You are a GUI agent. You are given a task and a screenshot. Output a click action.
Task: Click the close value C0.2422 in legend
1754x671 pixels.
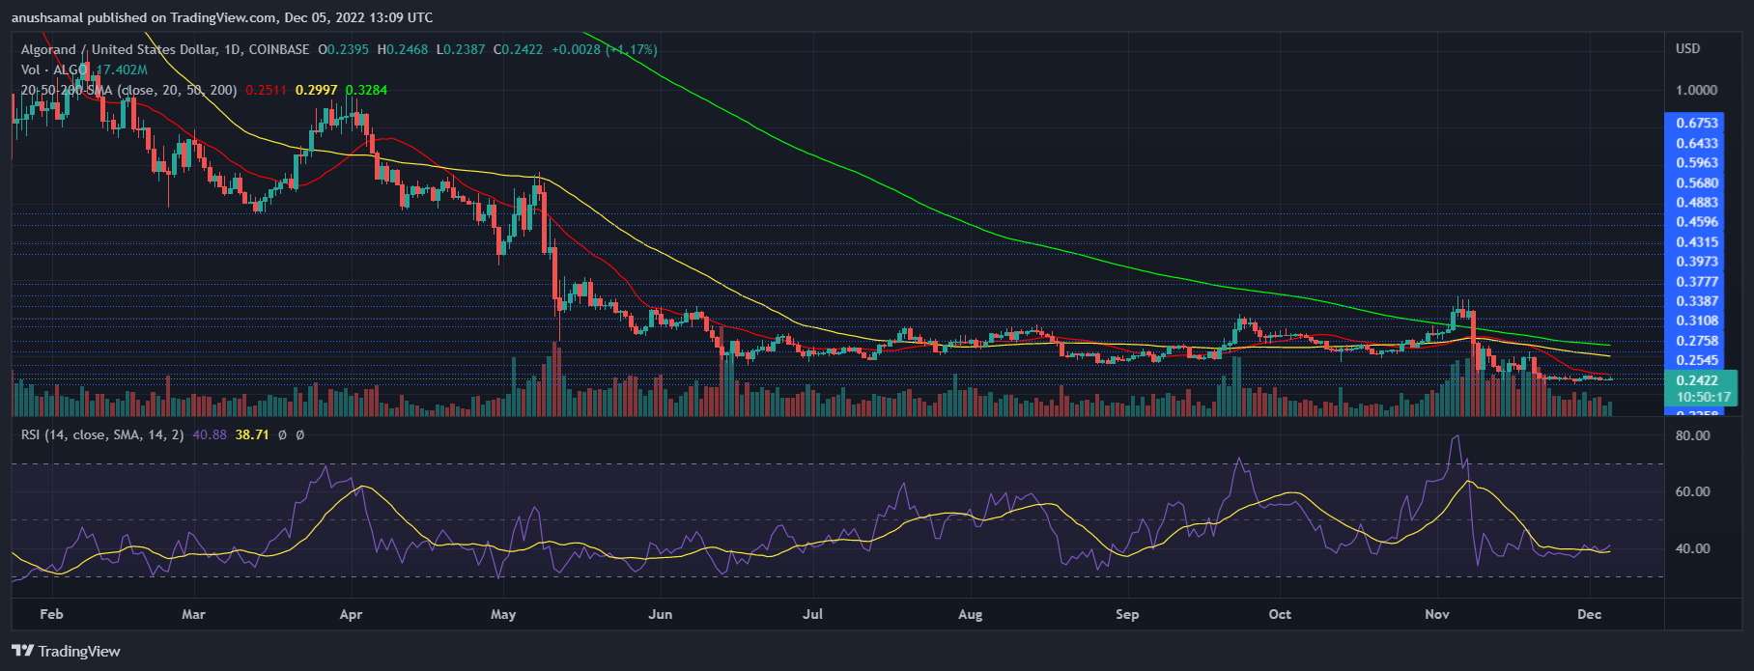(x=519, y=49)
